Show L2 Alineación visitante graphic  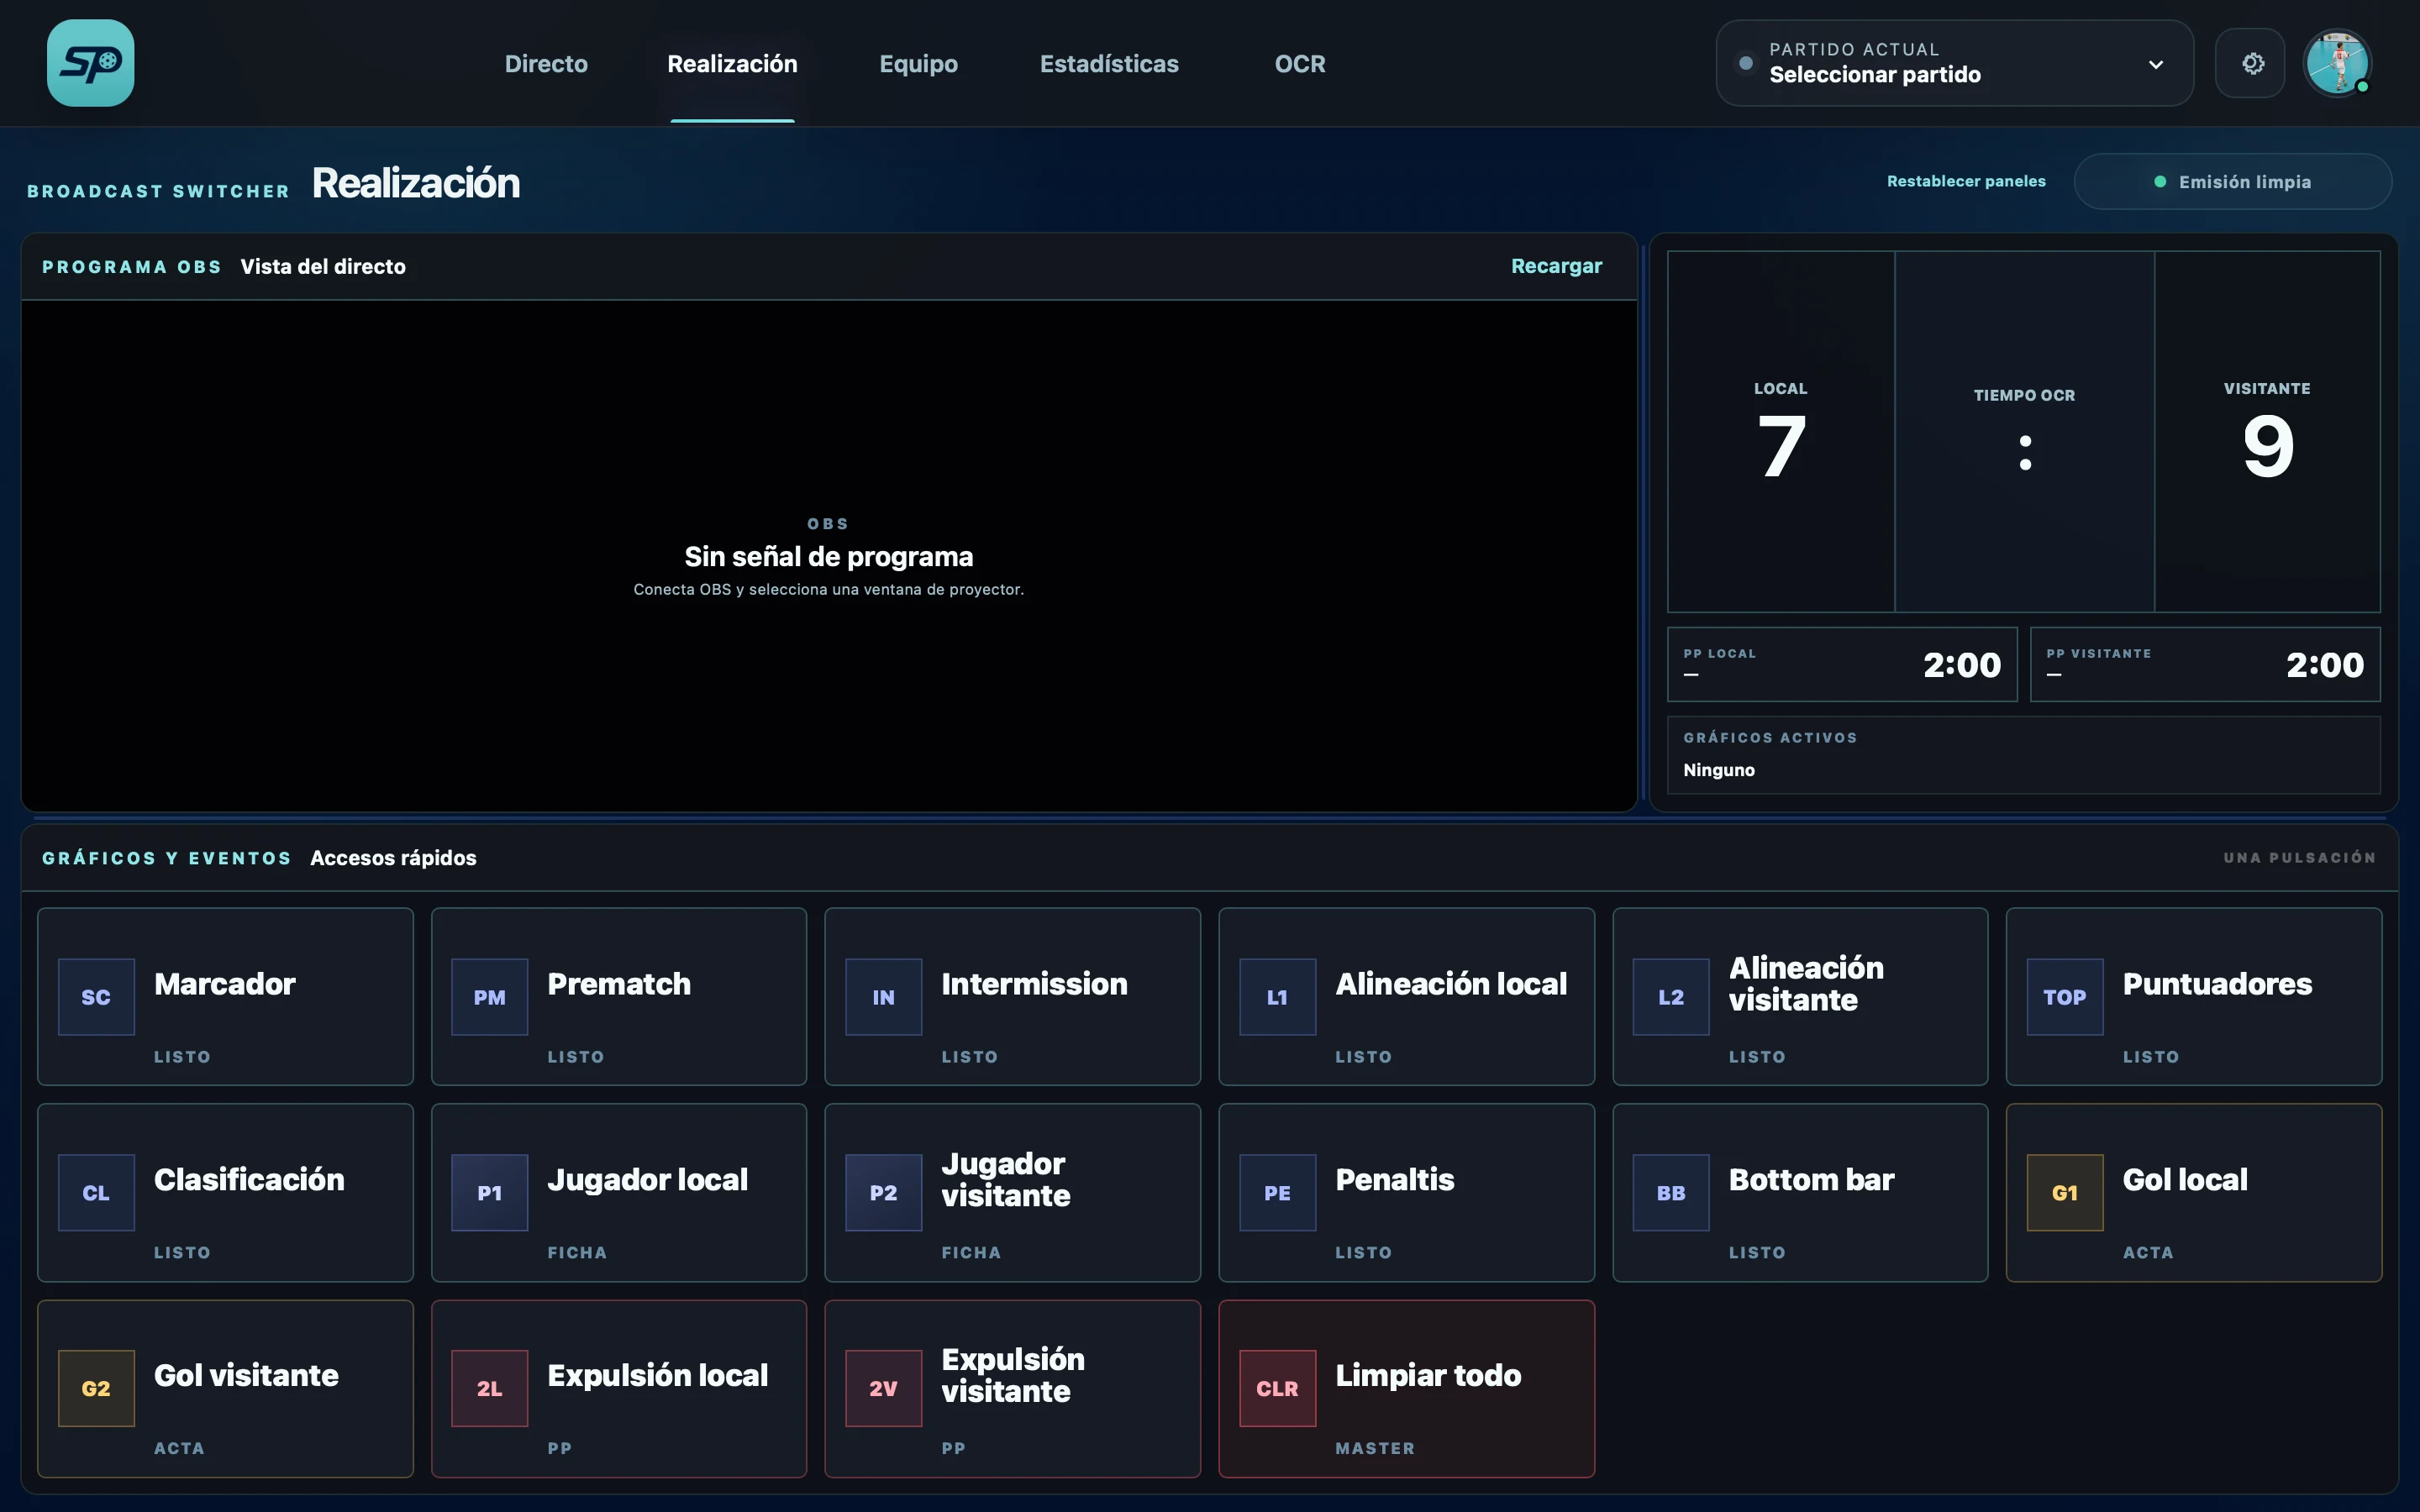click(1800, 996)
